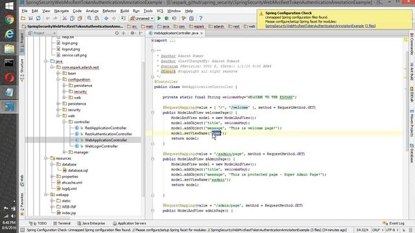415x233 pixels.
Task: Open the Event Log
Action: point(394,223)
